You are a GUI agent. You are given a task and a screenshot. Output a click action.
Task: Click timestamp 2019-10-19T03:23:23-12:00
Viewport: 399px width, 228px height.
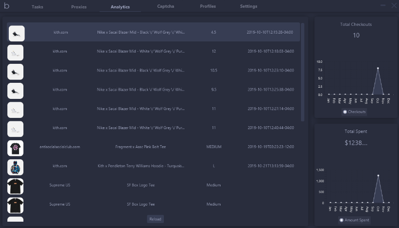pos(271,147)
